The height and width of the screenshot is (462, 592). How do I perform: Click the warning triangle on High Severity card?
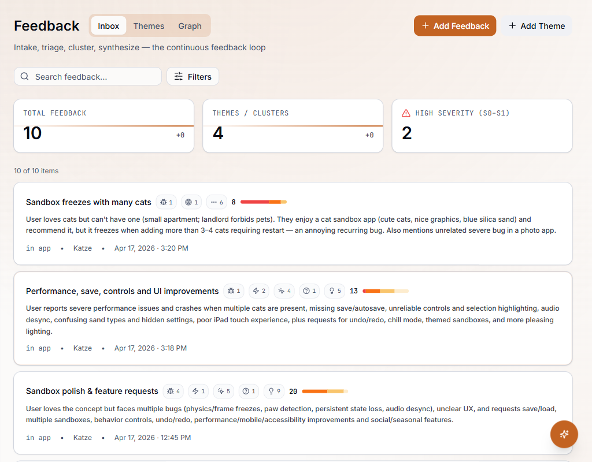[406, 113]
